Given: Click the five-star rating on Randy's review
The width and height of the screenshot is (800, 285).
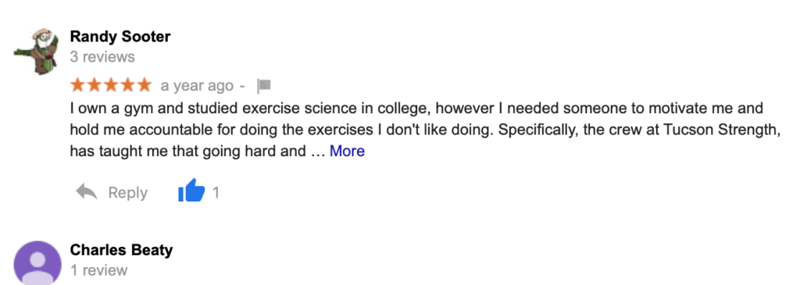Looking at the screenshot, I should click(x=111, y=85).
